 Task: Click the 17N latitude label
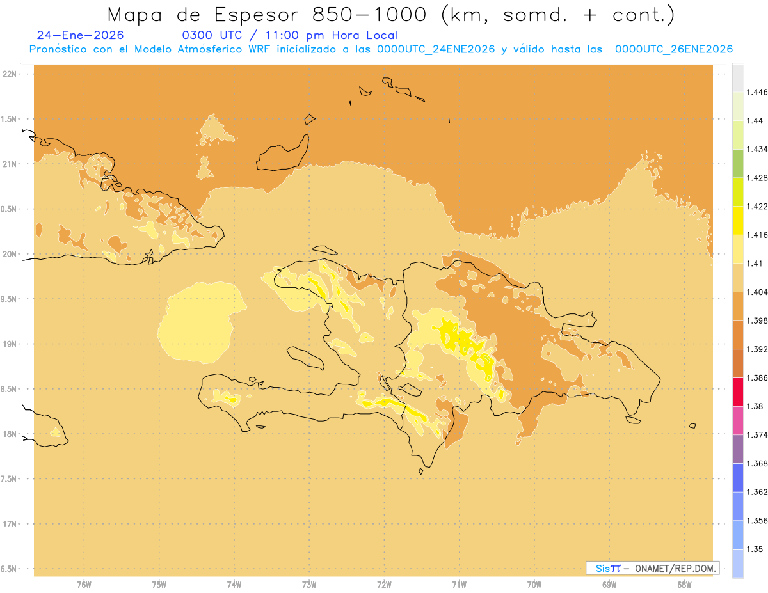click(10, 524)
